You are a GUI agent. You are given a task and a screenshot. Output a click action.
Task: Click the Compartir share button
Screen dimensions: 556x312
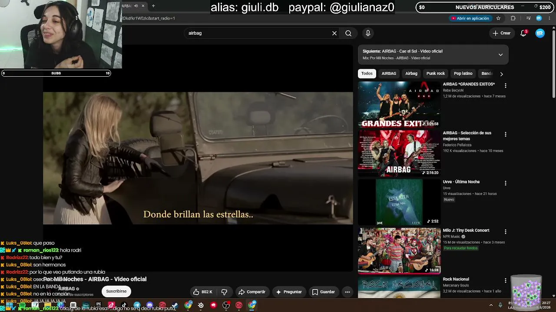(252, 292)
